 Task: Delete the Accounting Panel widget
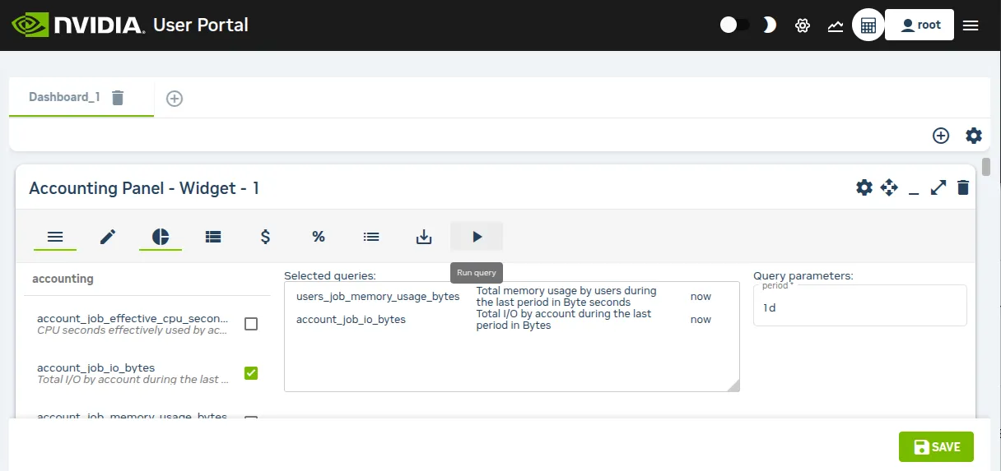coord(963,187)
